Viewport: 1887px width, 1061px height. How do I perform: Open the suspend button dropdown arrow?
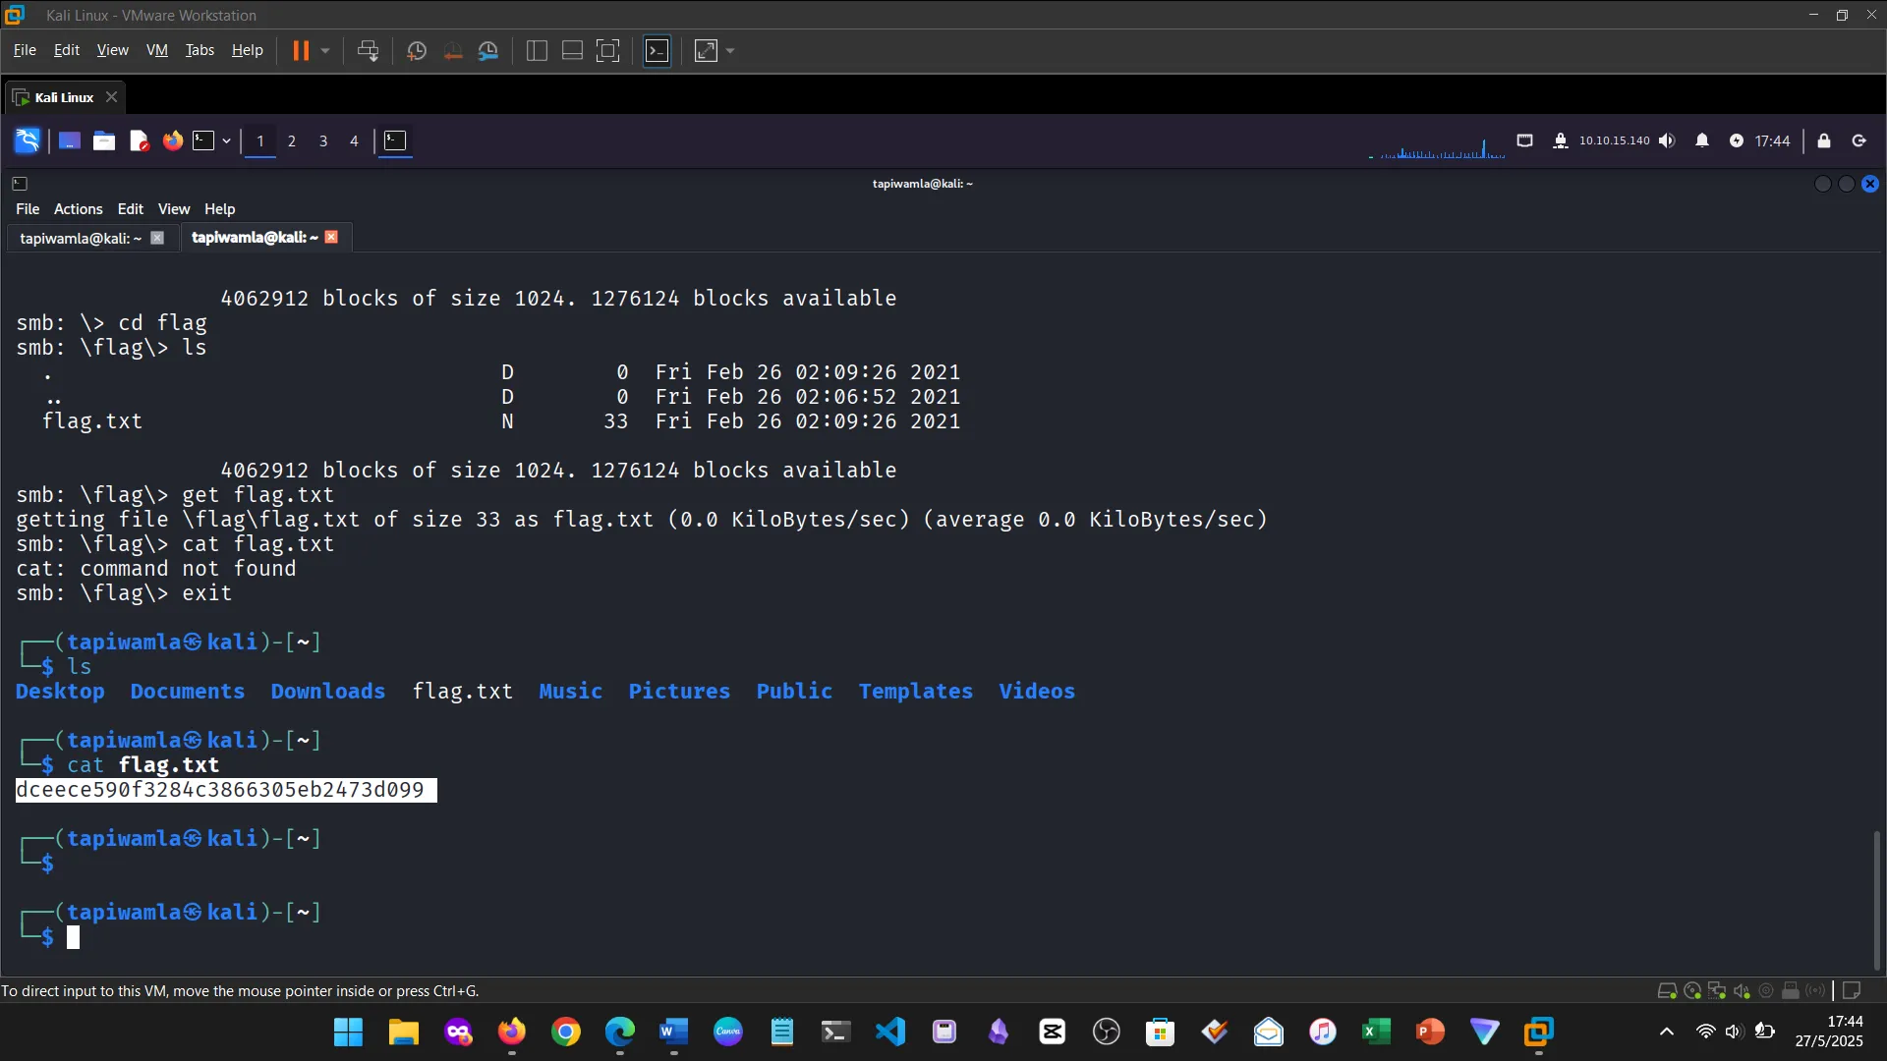(324, 50)
